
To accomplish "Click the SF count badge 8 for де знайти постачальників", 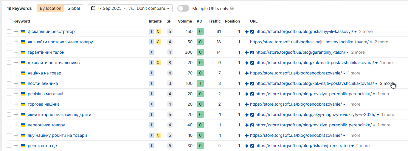I will tap(170, 63).
